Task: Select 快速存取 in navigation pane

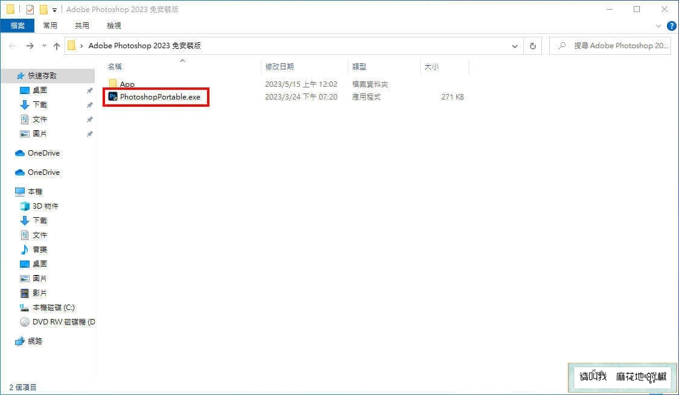Action: coord(42,76)
